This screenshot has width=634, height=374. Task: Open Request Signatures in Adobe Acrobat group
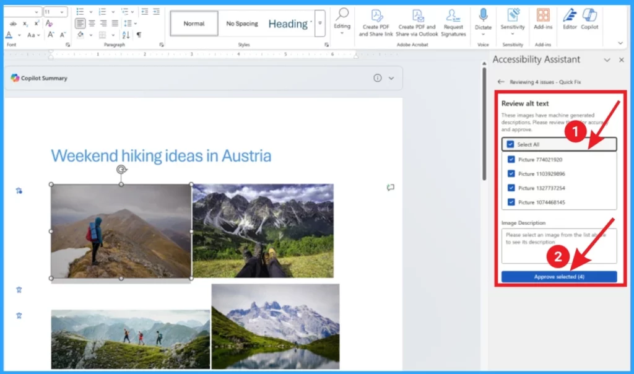pos(453,23)
